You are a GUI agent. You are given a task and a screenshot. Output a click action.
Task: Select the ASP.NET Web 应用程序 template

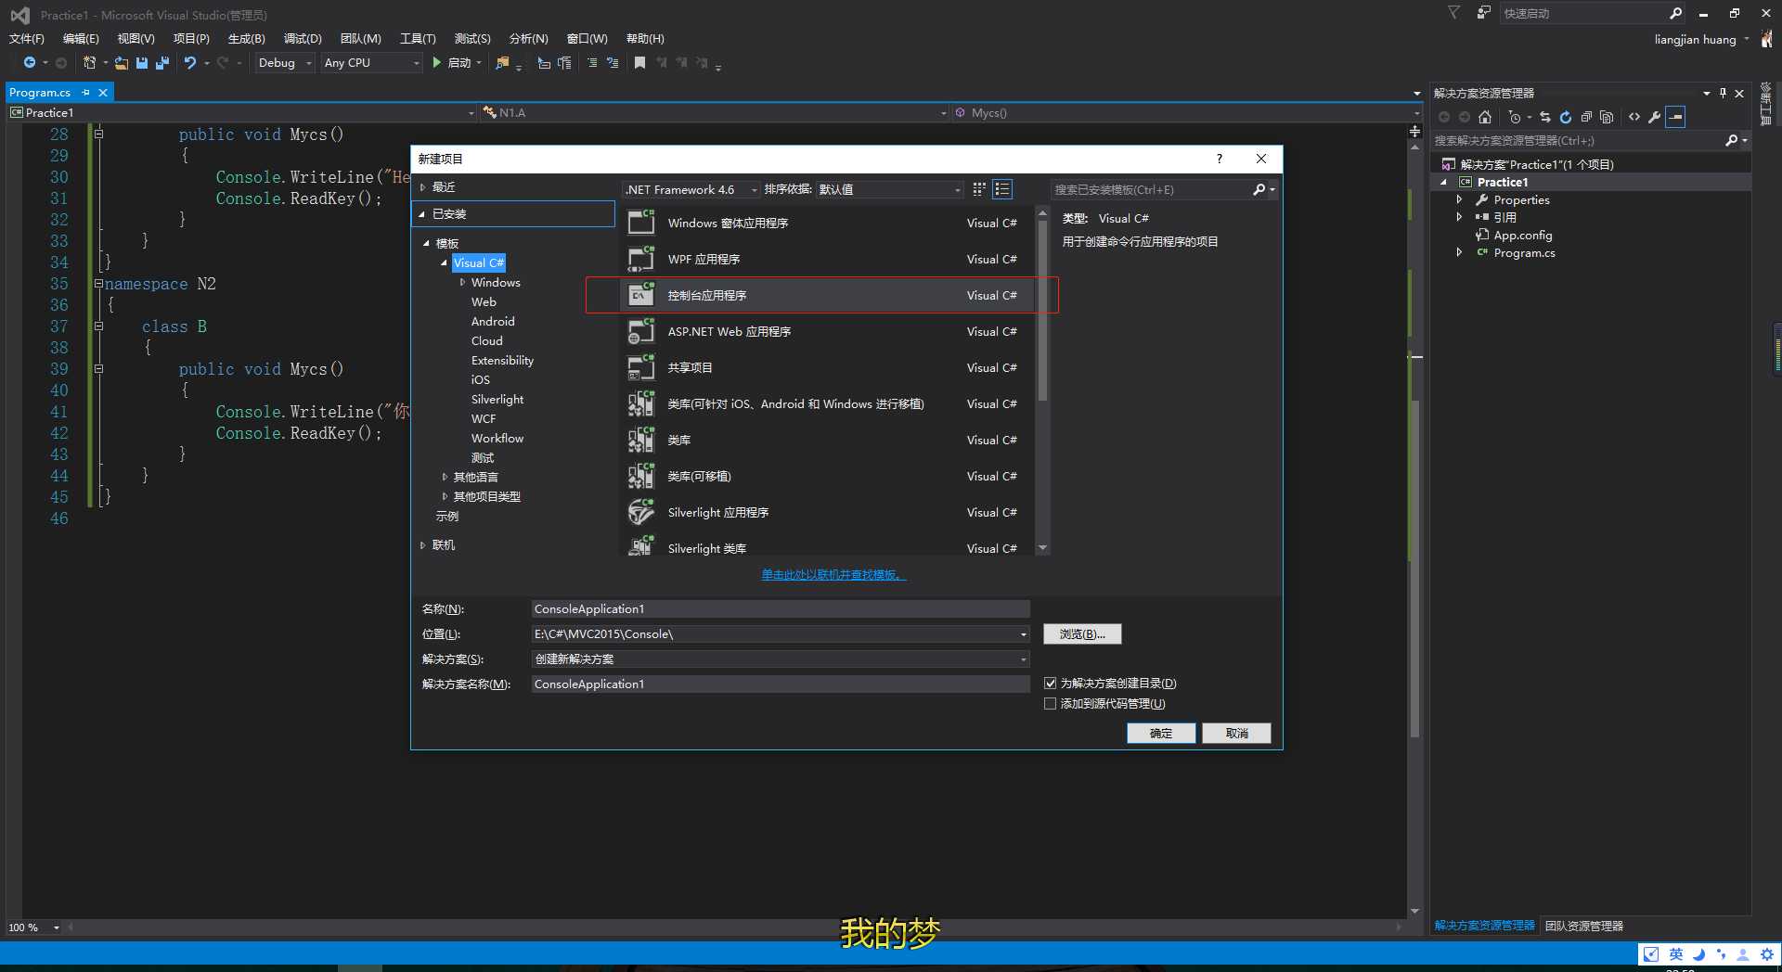(826, 331)
